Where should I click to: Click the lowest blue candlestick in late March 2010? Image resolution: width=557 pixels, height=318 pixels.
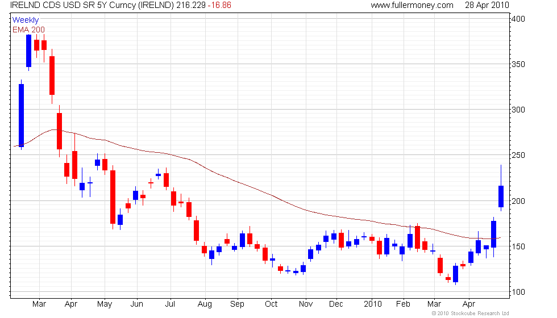coord(455,274)
